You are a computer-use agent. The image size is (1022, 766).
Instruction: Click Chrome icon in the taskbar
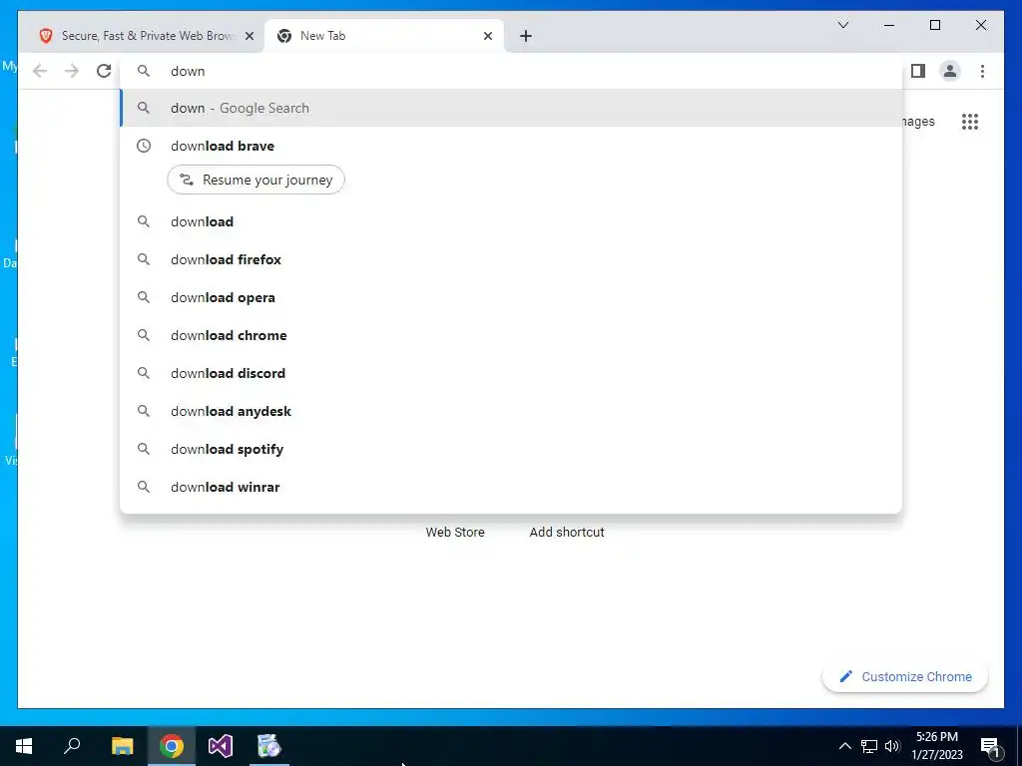click(x=172, y=746)
